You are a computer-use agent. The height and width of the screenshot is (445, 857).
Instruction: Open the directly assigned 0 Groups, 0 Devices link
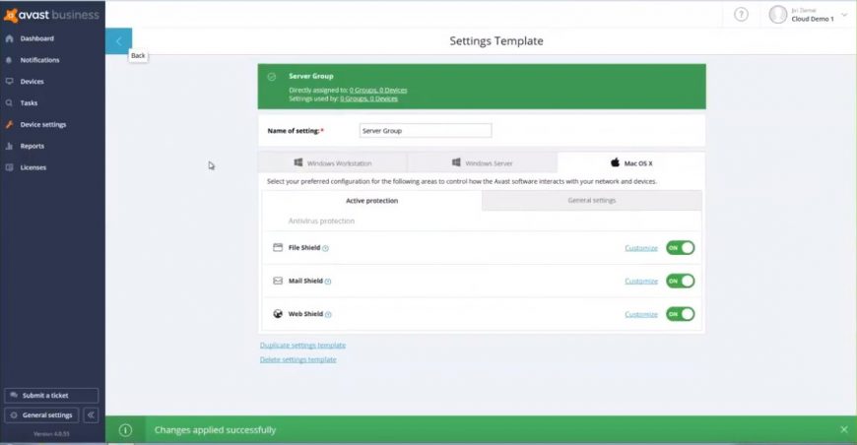pyautogui.click(x=378, y=91)
